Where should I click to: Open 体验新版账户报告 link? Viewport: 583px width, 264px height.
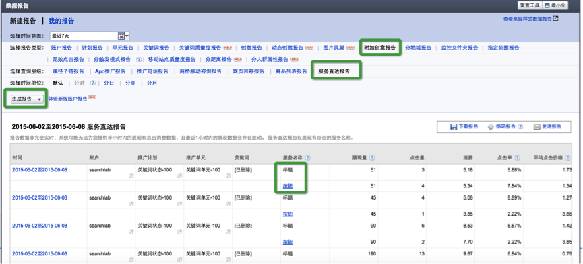tap(67, 99)
